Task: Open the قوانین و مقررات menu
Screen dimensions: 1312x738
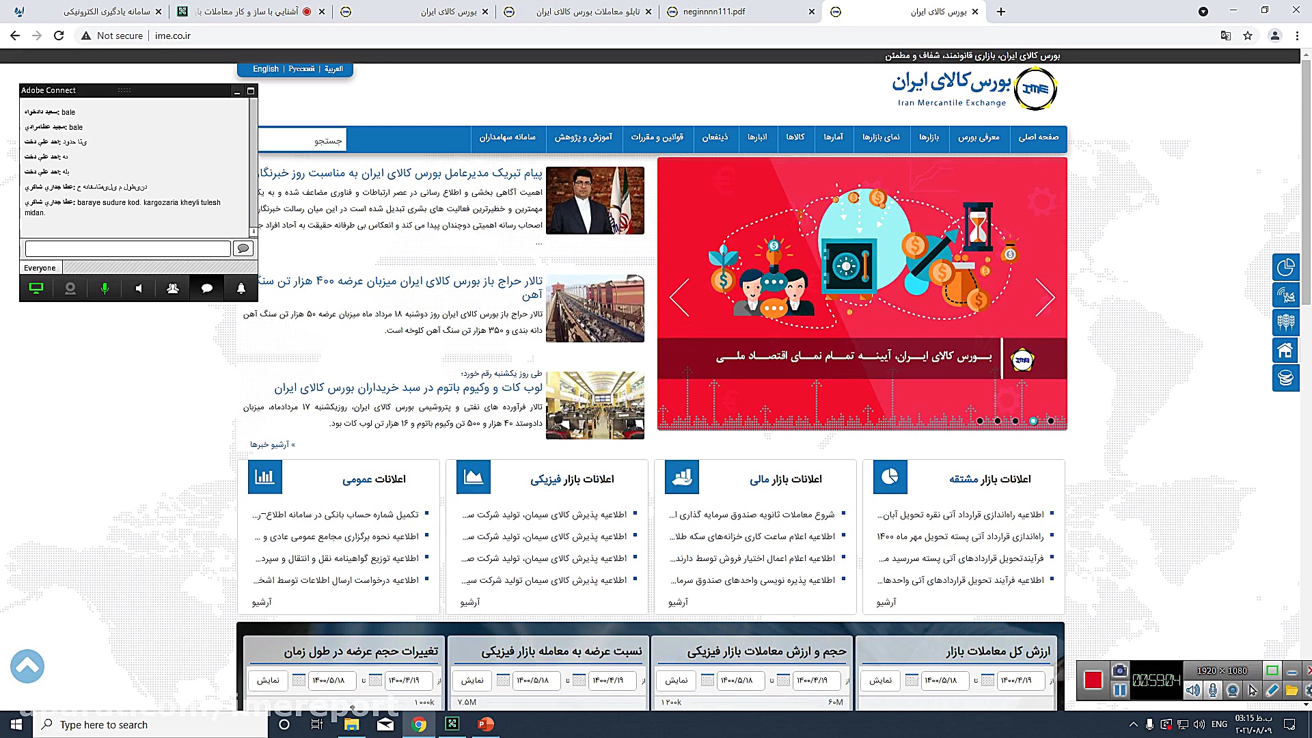Action: (657, 137)
